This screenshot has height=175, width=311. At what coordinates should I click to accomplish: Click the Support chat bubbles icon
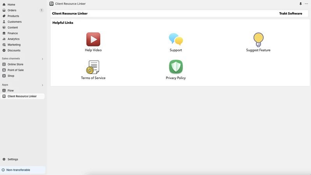176,39
